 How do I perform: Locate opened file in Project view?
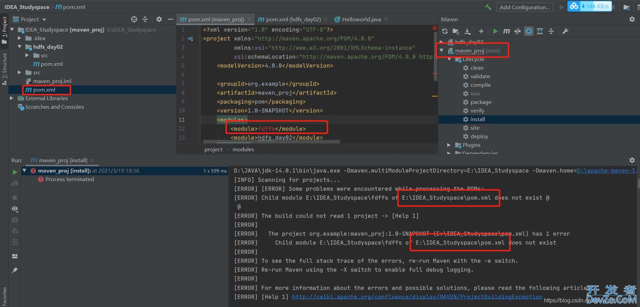click(134, 19)
